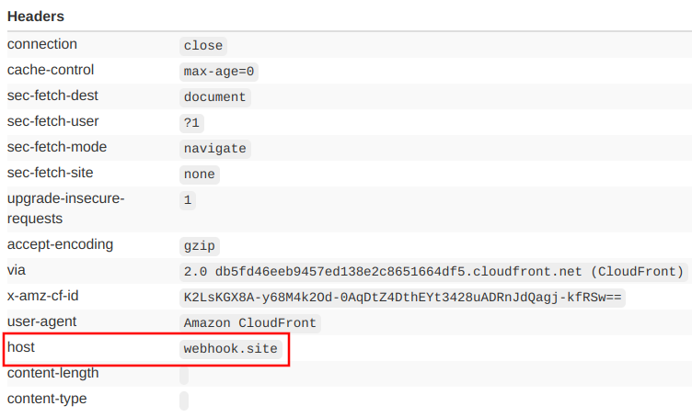Viewport: 692px width, 417px height.
Task: Click the x-amz-cf-id value string
Action: [x=402, y=298]
